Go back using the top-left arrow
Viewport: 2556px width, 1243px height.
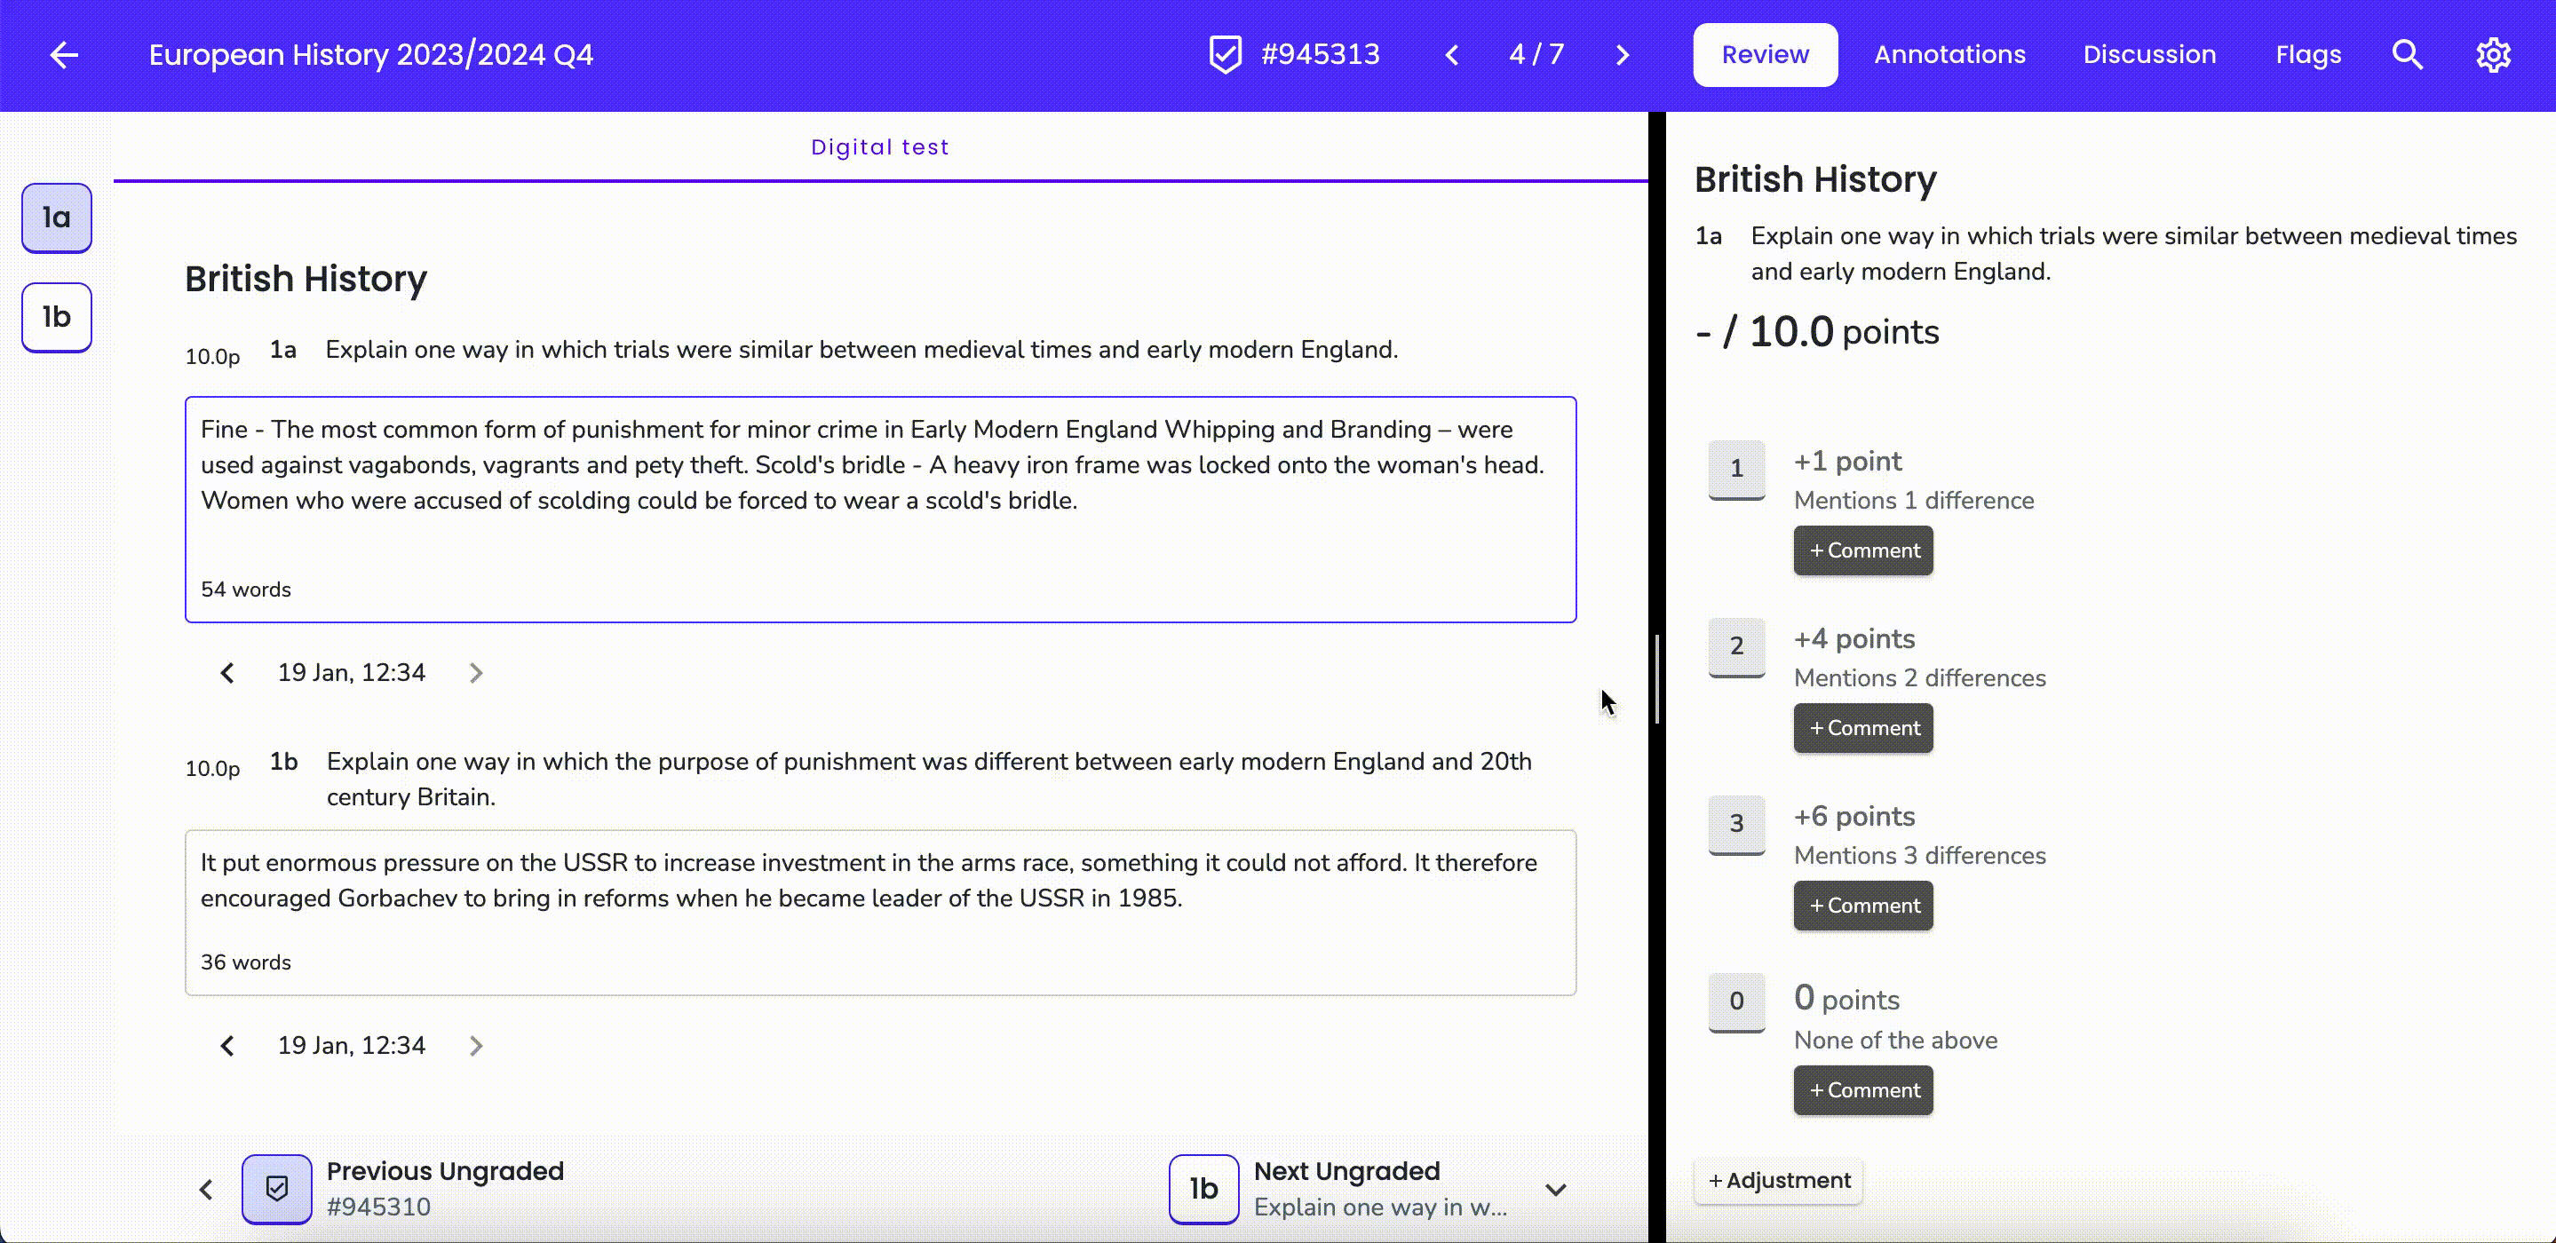click(65, 54)
